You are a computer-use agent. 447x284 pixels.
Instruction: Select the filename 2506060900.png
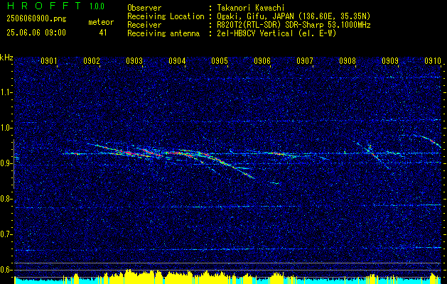36,19
